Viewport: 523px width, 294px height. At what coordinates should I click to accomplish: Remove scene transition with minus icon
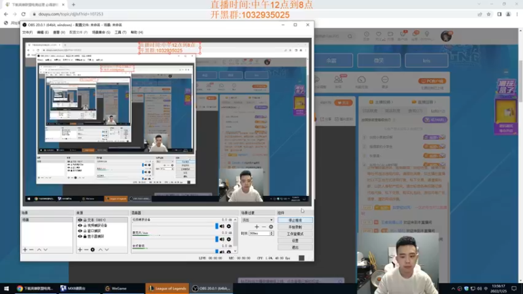[263, 227]
